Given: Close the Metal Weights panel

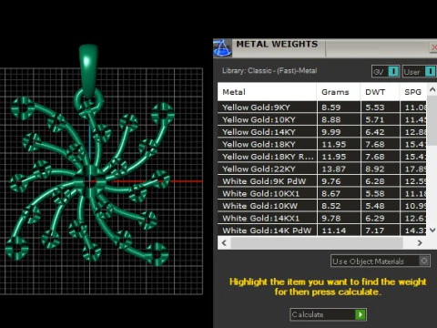Looking at the screenshot, I should pyautogui.click(x=433, y=47).
